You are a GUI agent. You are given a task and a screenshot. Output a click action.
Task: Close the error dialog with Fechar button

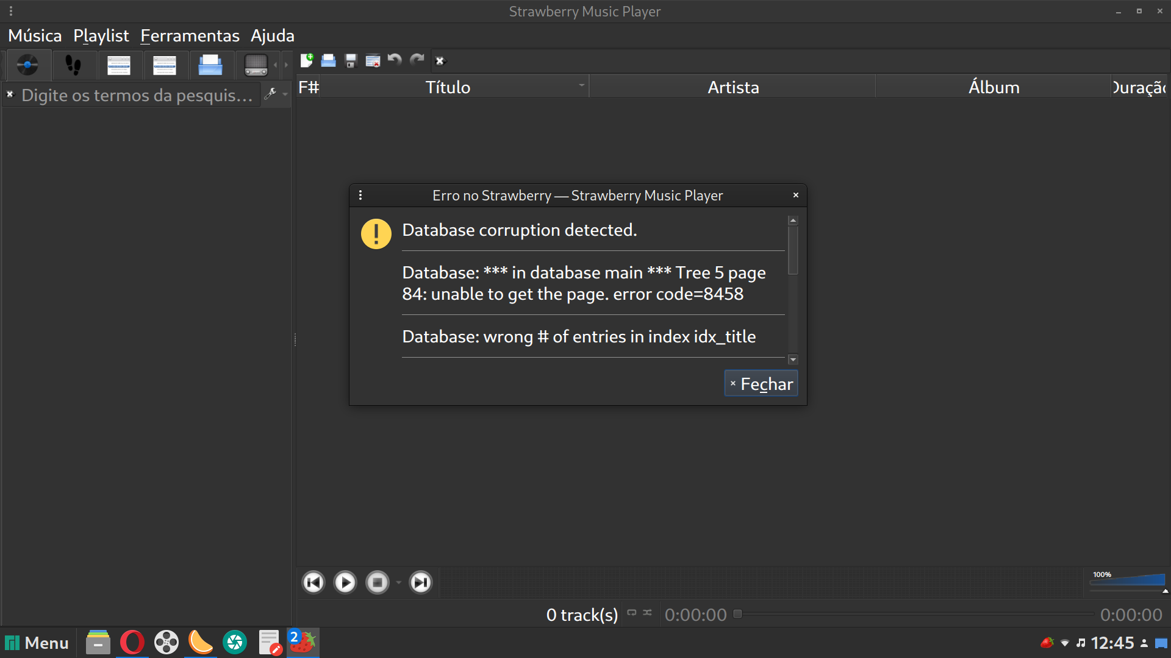coord(761,384)
